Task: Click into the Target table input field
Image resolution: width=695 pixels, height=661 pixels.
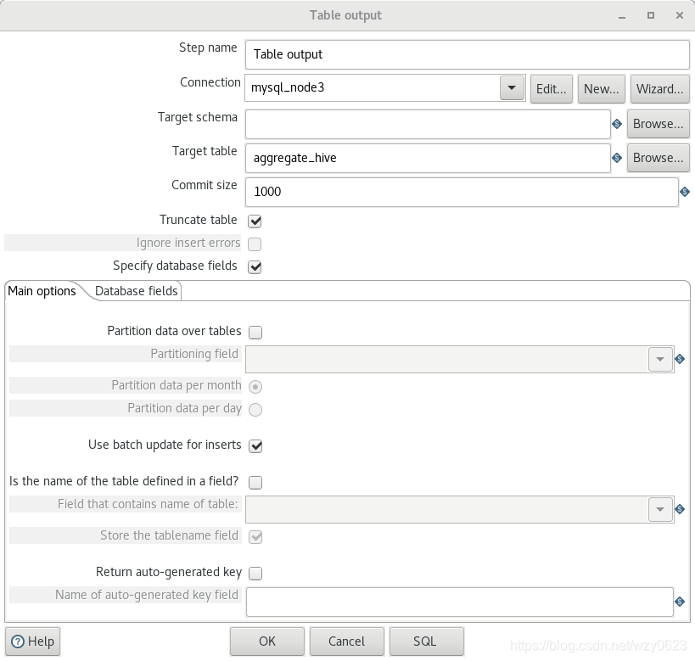Action: tap(428, 159)
